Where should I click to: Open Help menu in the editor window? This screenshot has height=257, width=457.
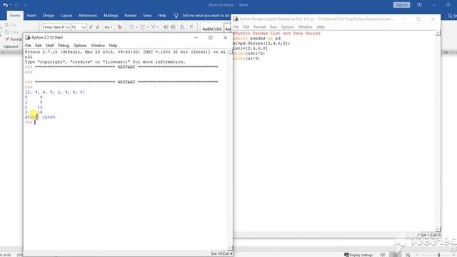click(x=321, y=27)
